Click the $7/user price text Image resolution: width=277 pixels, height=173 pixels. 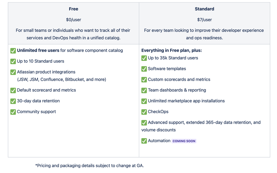pyautogui.click(x=204, y=20)
